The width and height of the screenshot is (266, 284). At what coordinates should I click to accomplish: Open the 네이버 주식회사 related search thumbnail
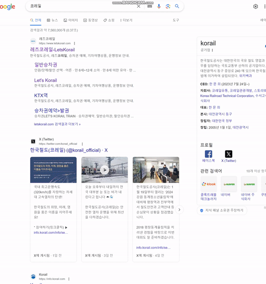[249, 184]
